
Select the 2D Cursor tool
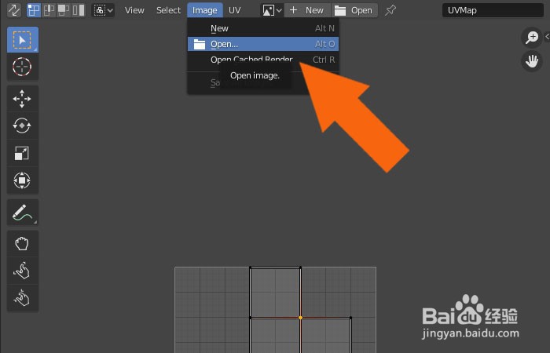[x=23, y=67]
